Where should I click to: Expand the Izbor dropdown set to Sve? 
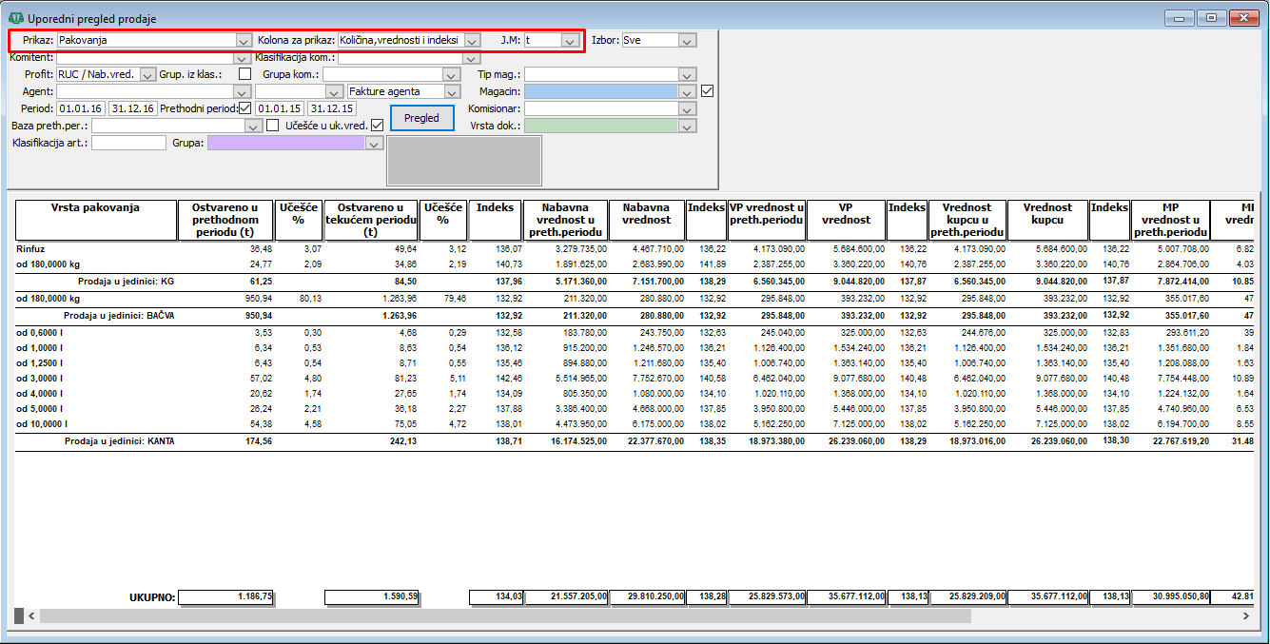(687, 41)
